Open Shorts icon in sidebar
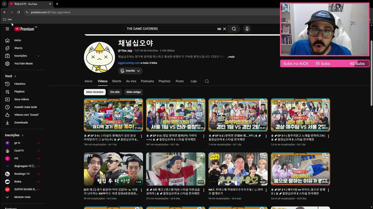 [8, 48]
